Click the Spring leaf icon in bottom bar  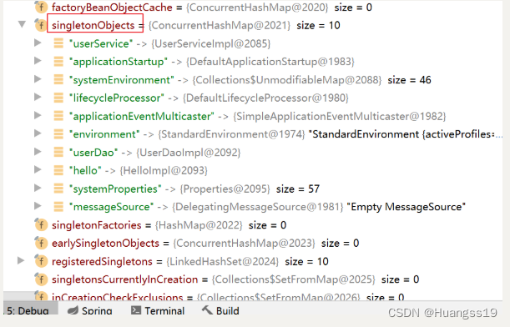[x=73, y=311]
